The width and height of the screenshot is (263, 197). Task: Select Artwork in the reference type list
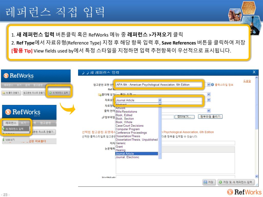point(137,108)
